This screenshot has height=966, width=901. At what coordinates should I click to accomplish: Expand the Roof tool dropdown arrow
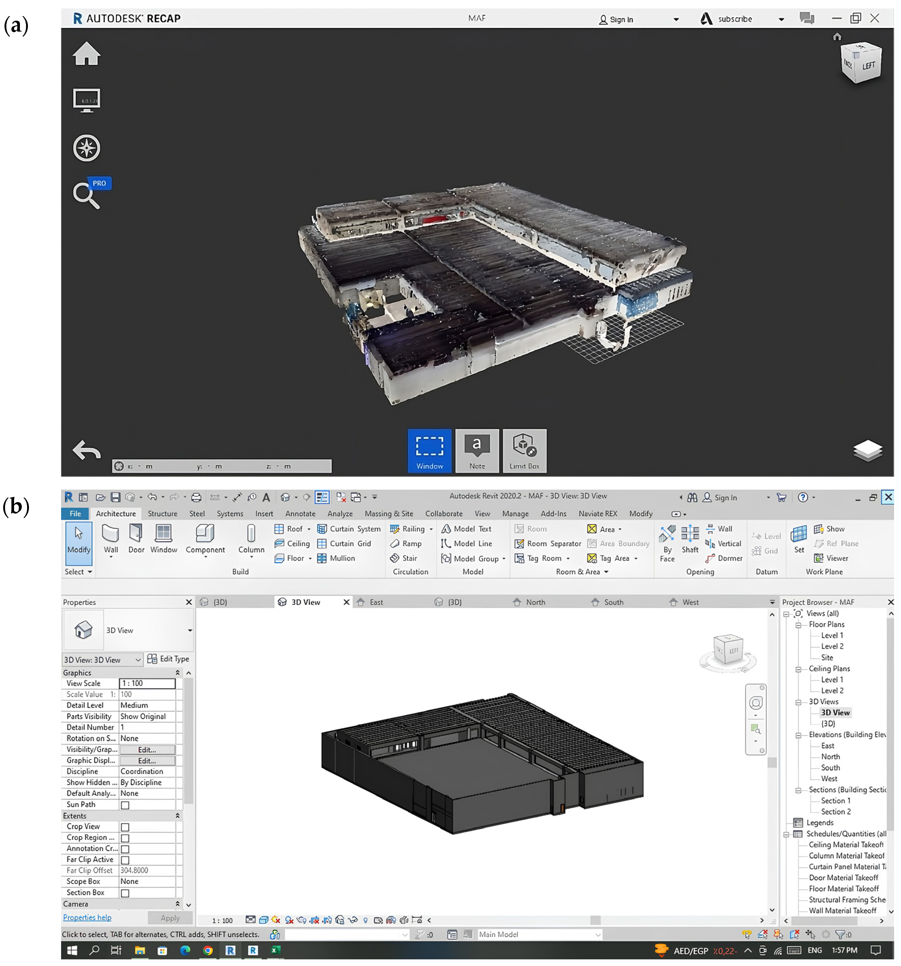[x=309, y=529]
